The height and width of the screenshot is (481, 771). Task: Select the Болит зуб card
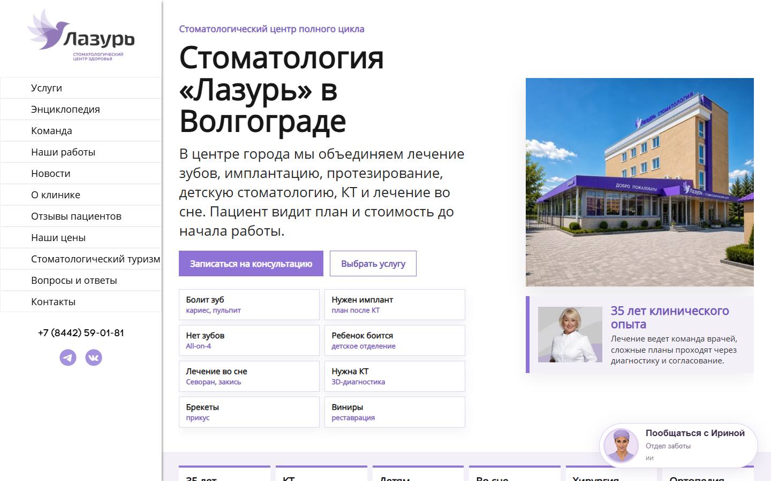249,305
